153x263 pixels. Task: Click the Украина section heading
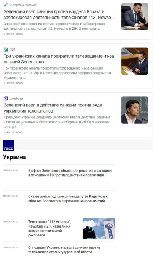click(x=14, y=157)
